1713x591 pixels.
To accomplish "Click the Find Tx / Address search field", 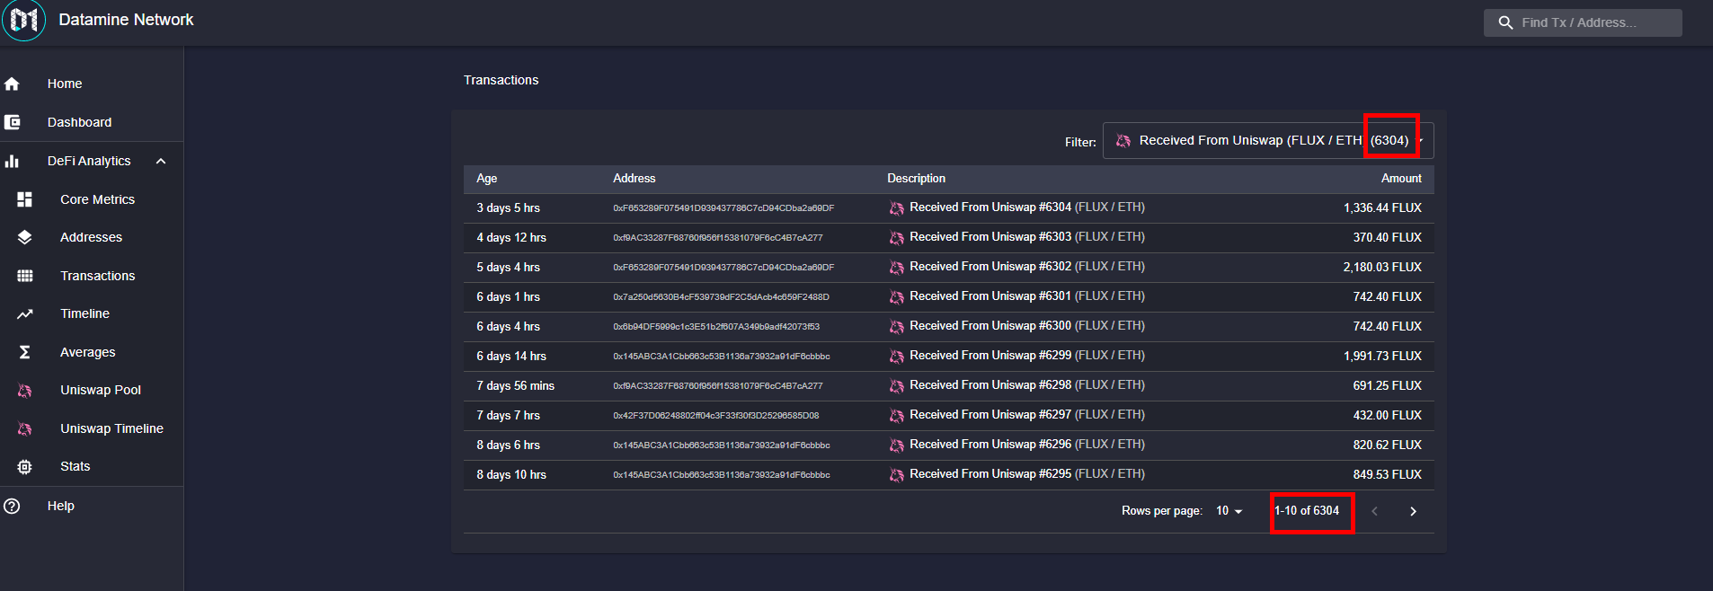I will pyautogui.click(x=1583, y=22).
